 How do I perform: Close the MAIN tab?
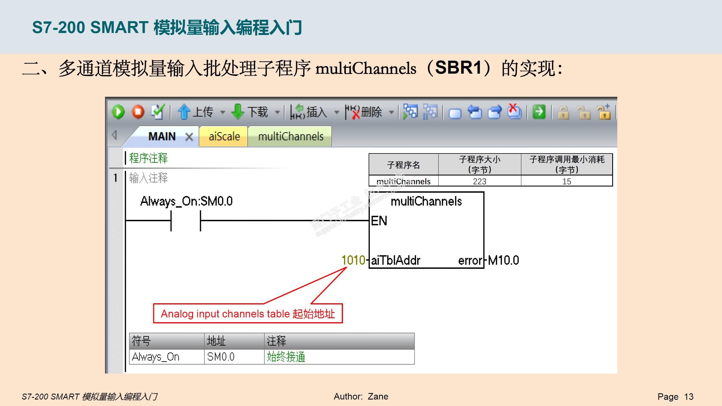coord(189,137)
